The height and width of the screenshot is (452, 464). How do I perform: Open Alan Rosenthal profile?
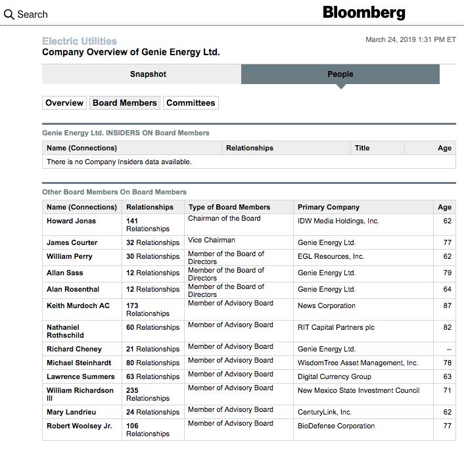[x=73, y=289]
